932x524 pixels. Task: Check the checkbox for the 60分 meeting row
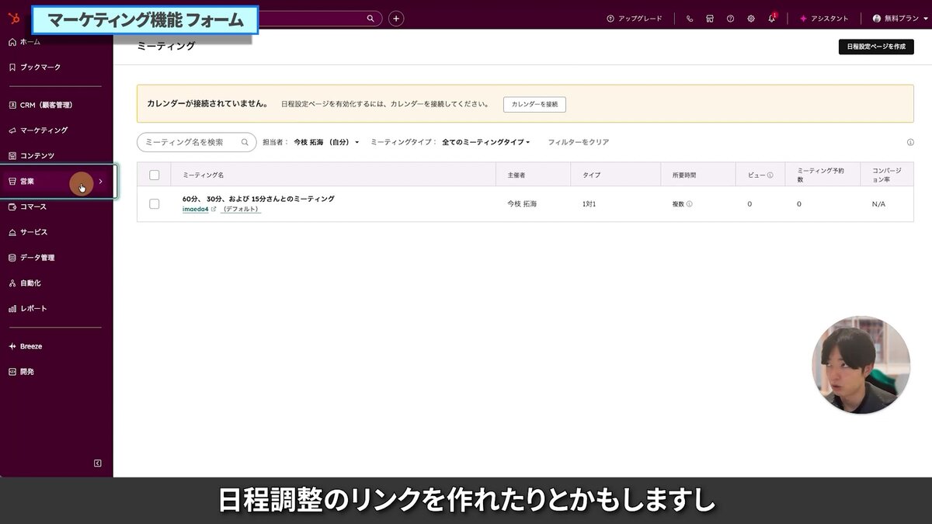coord(154,203)
